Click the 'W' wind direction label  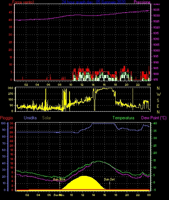point(159,94)
